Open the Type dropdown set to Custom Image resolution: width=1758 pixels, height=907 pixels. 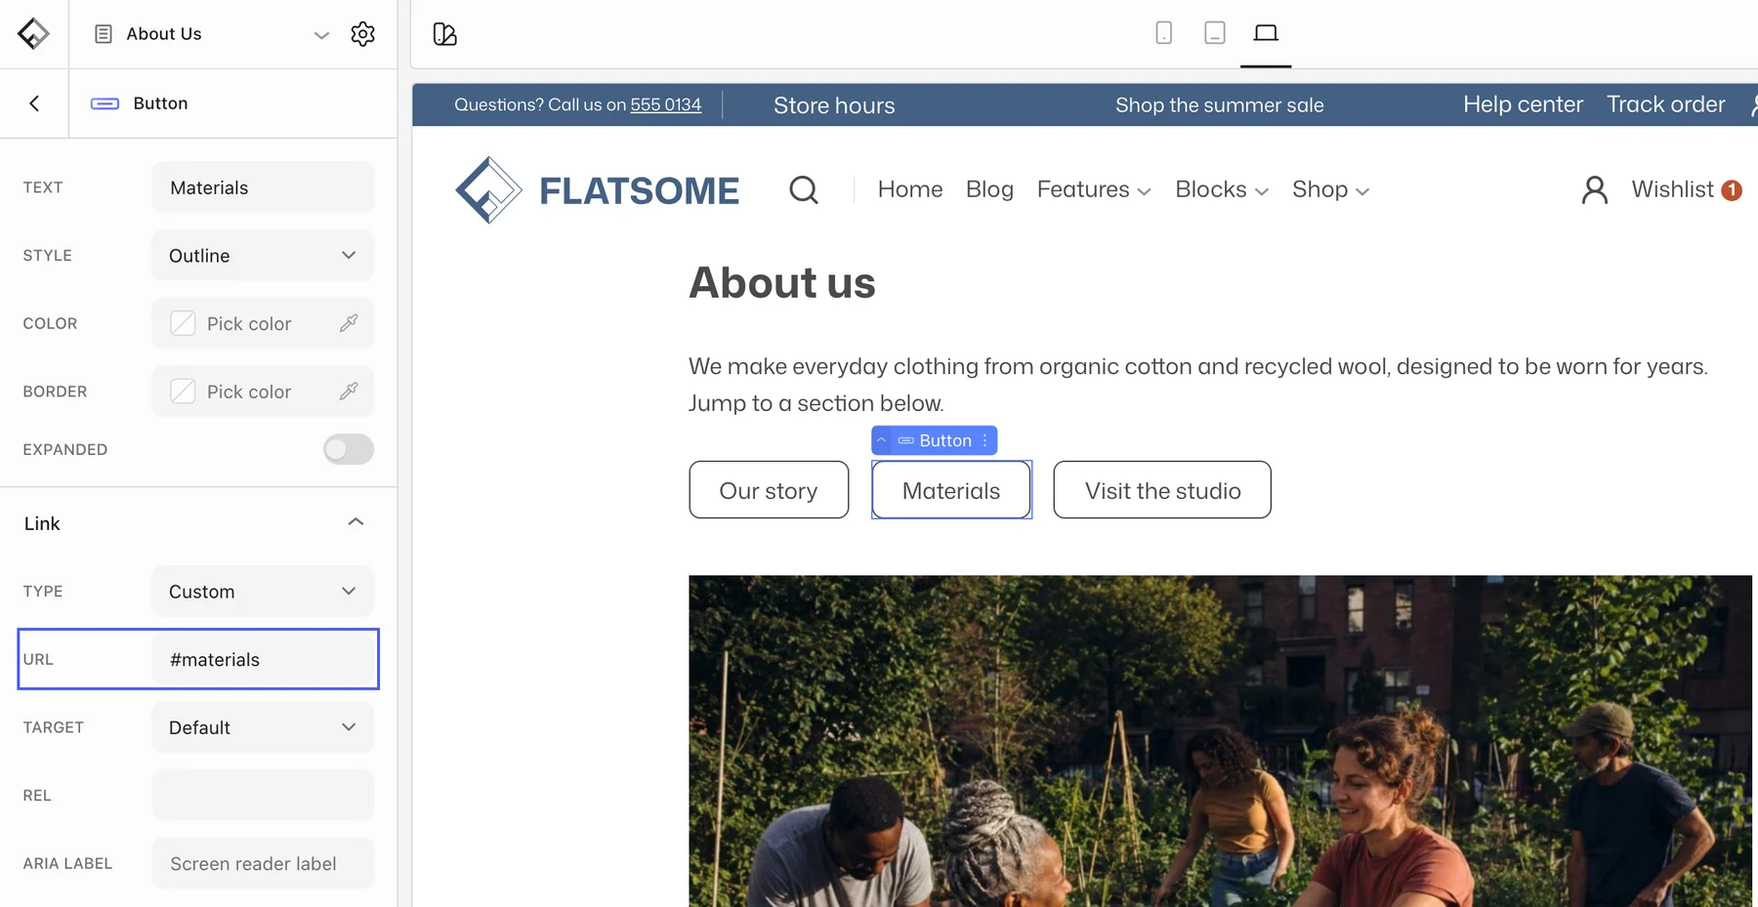coord(263,592)
